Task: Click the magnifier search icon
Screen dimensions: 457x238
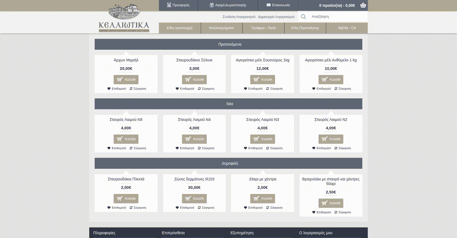Action: [x=303, y=16]
